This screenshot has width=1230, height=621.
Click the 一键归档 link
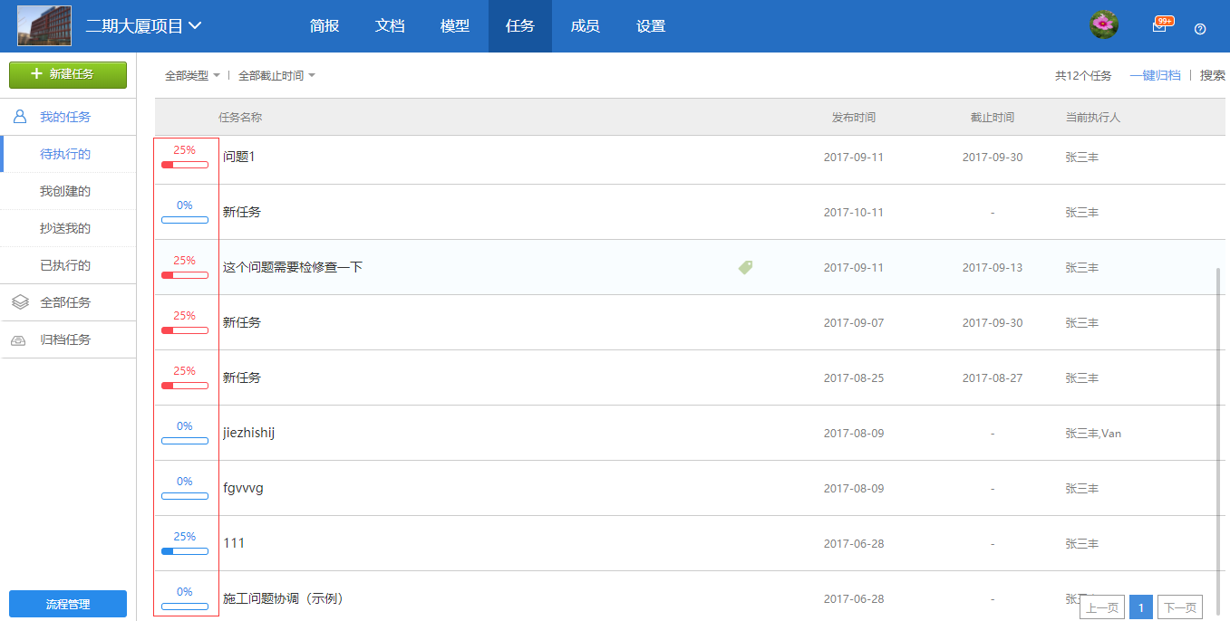1155,76
